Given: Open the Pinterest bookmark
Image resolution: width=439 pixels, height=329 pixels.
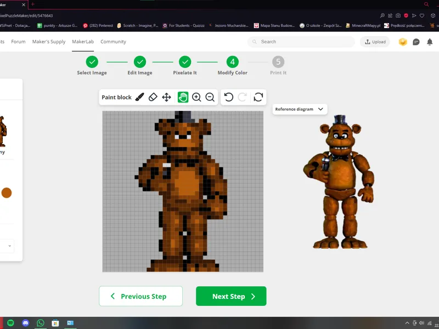Looking at the screenshot, I should (x=98, y=25).
